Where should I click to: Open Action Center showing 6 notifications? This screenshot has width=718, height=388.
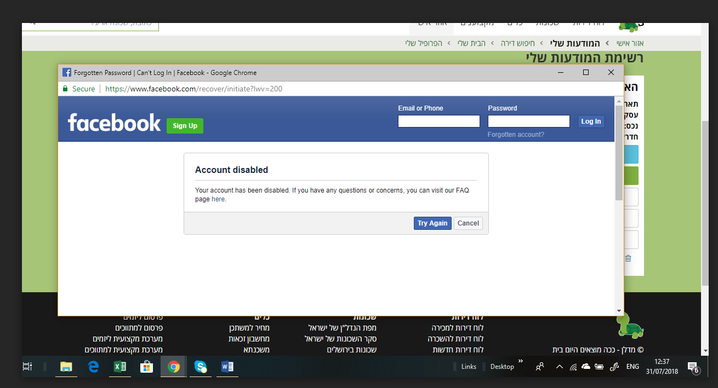point(693,367)
